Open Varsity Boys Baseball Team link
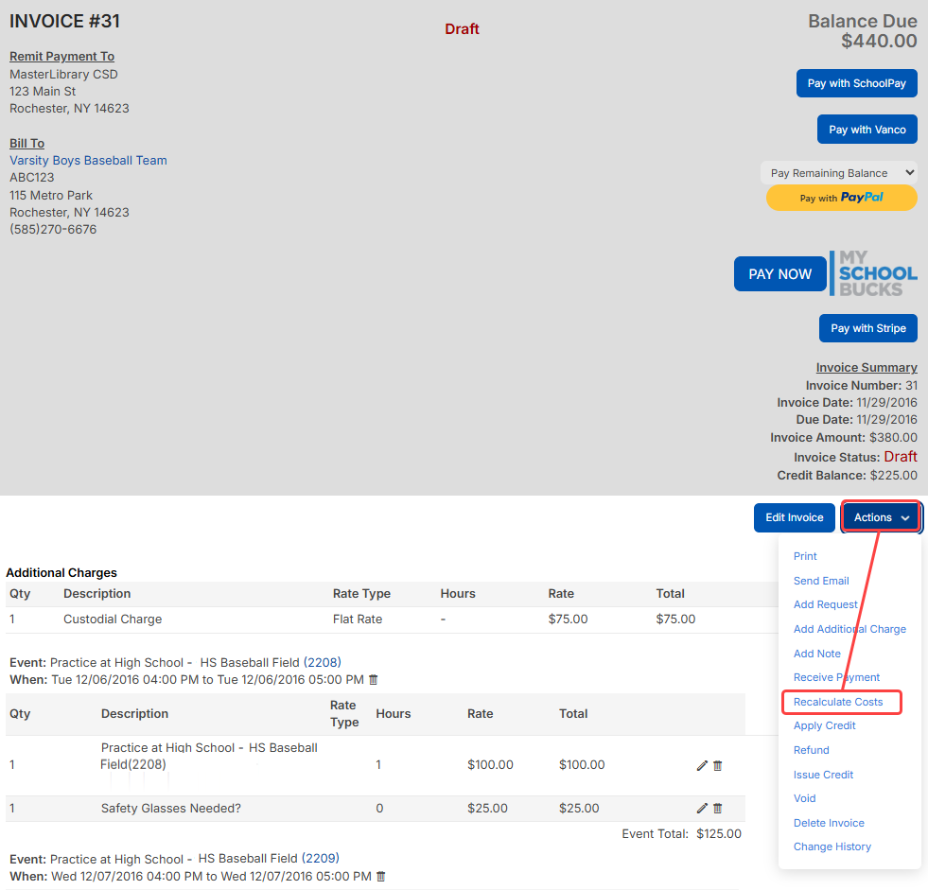Viewport: 928px width, 890px height. pos(88,161)
